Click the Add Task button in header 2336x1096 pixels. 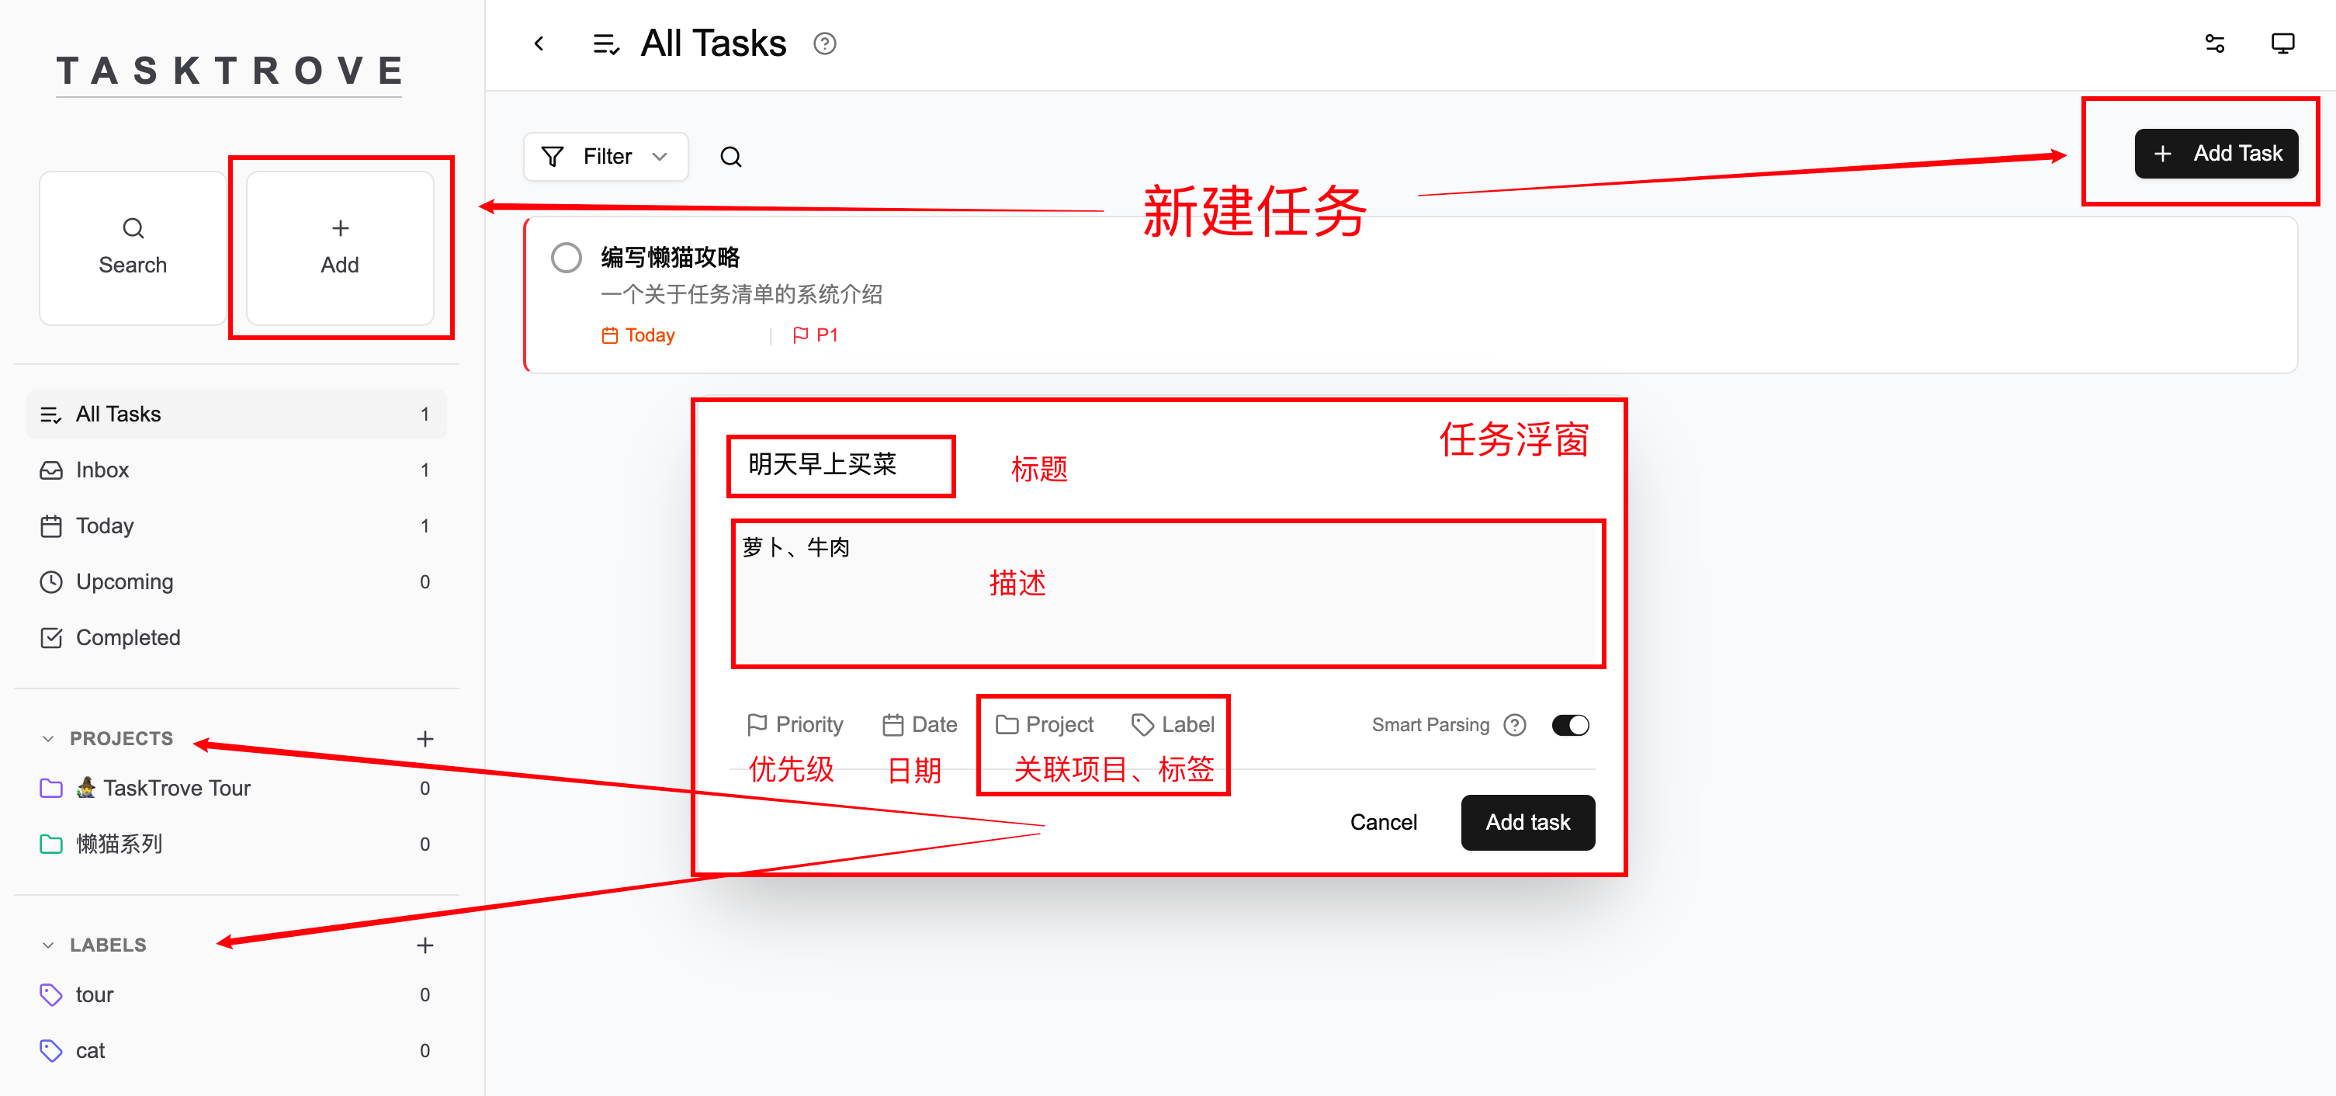[2216, 154]
